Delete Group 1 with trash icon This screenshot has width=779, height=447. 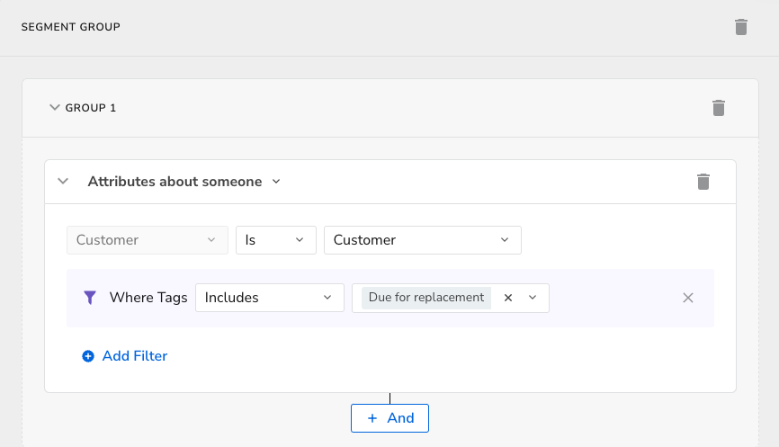coord(719,108)
